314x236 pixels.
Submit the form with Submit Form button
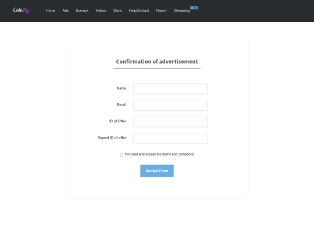(157, 171)
